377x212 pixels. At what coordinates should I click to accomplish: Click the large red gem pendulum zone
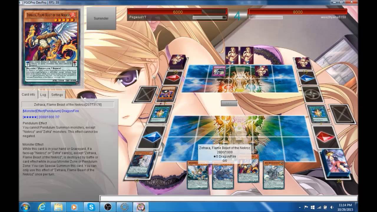325,137
